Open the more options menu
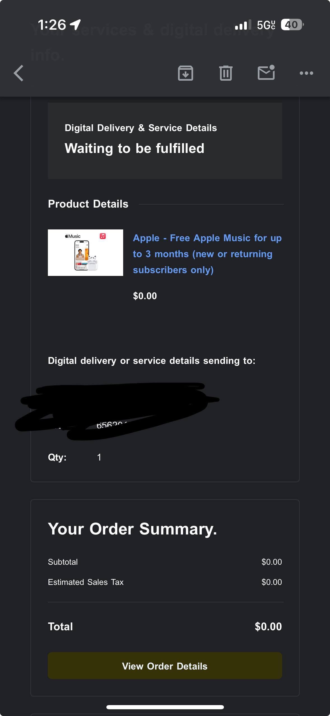 point(306,73)
